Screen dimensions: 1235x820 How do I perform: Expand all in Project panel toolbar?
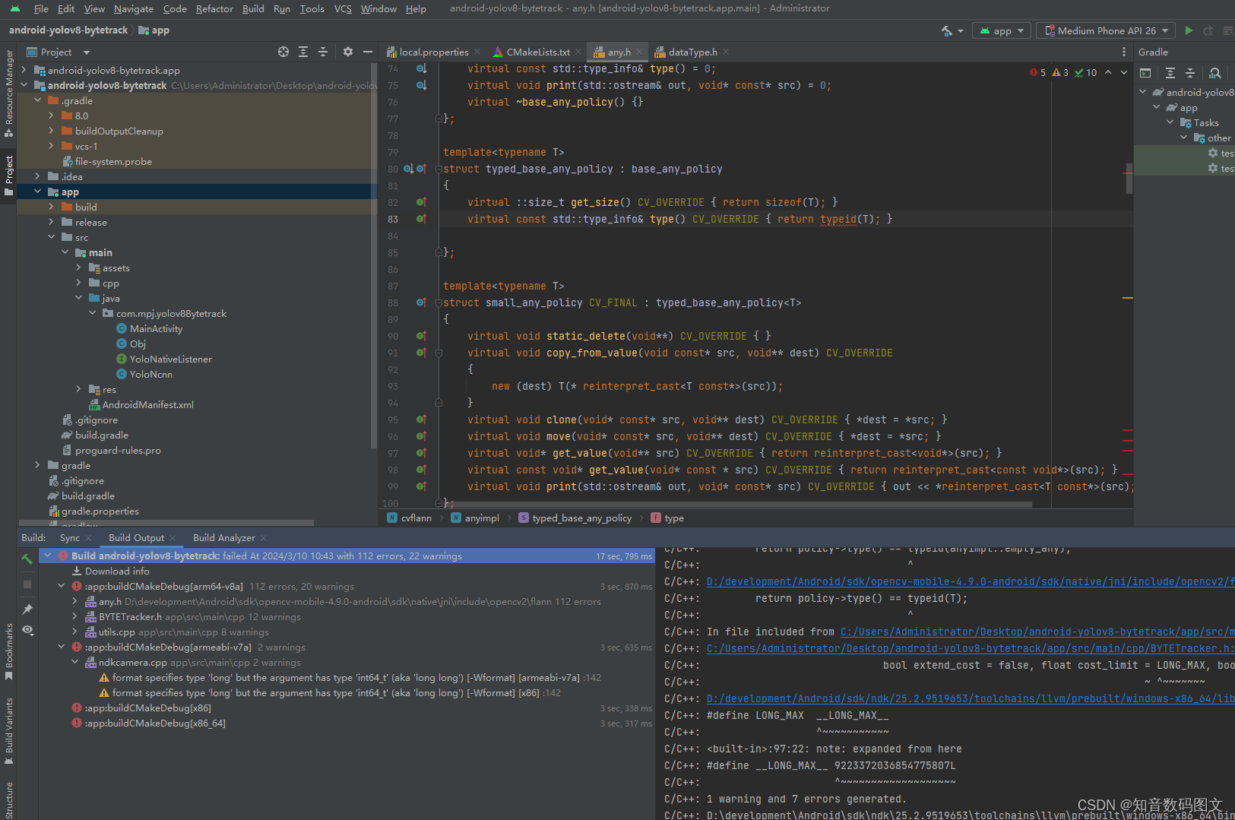303,52
